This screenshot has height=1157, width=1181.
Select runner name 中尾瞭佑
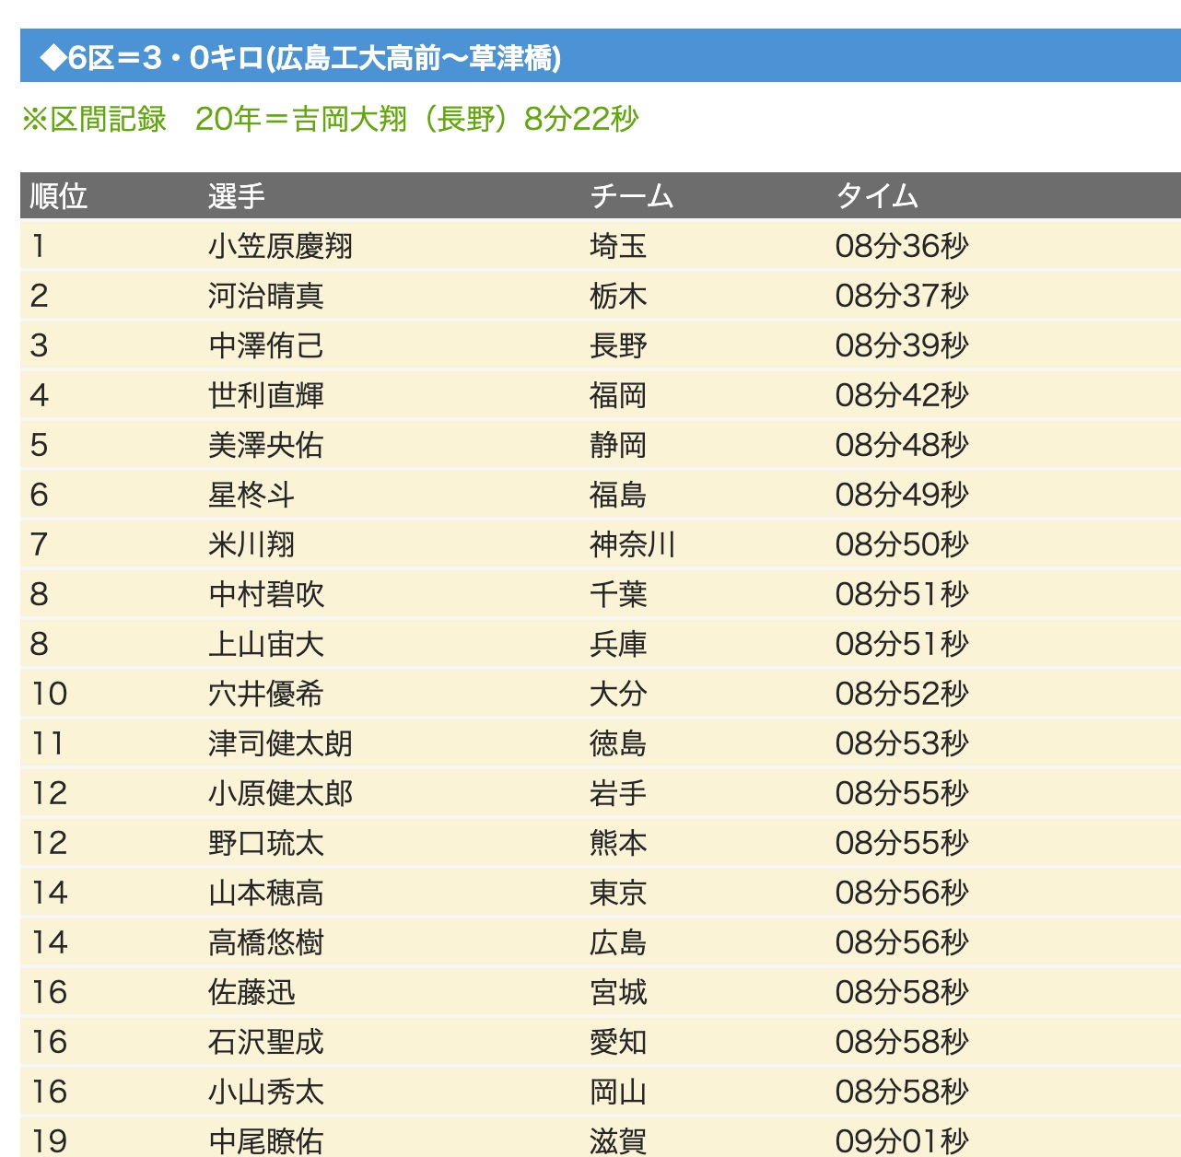(266, 1141)
